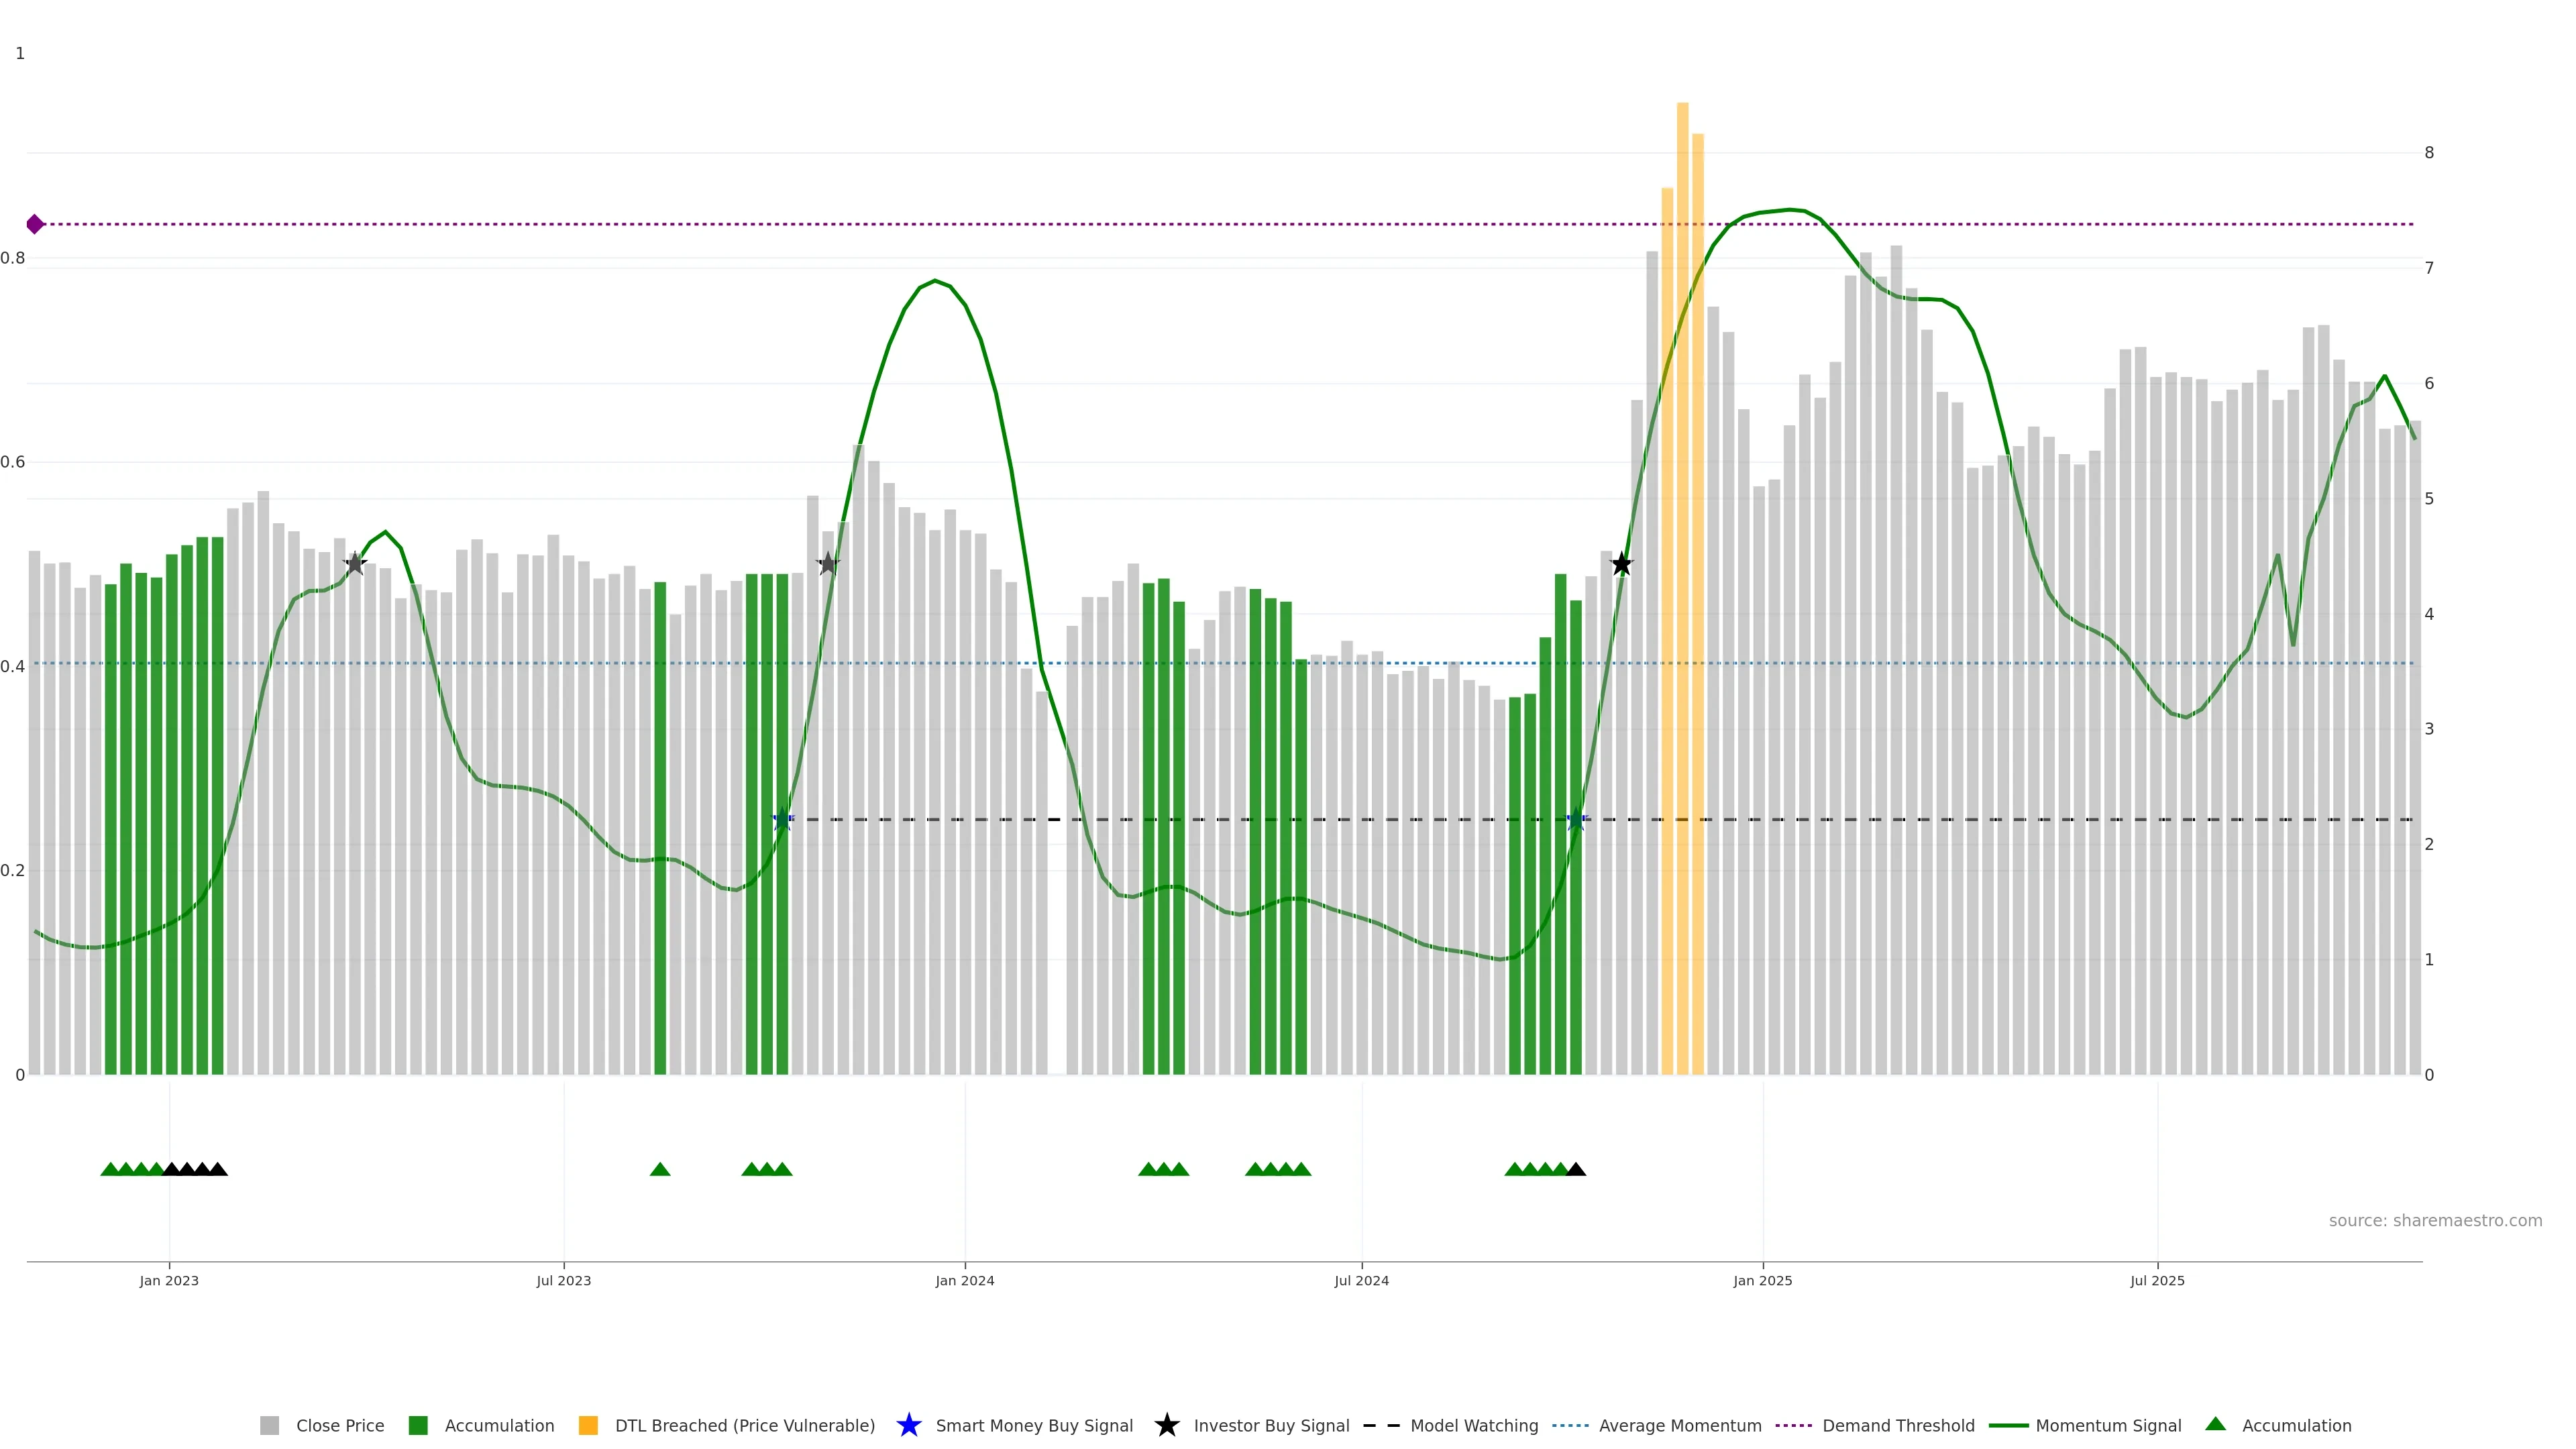Click the Jul 2025 axis label
The height and width of the screenshot is (1449, 2576).
(2157, 1280)
